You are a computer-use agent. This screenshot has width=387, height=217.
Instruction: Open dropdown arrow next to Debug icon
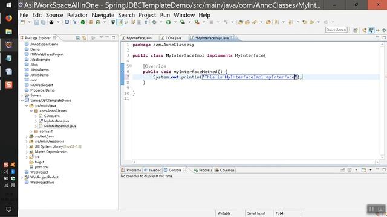(161, 22)
